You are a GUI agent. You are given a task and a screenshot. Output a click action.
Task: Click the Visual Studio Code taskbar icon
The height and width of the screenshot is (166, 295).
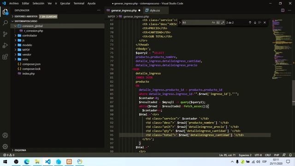tap(48, 161)
